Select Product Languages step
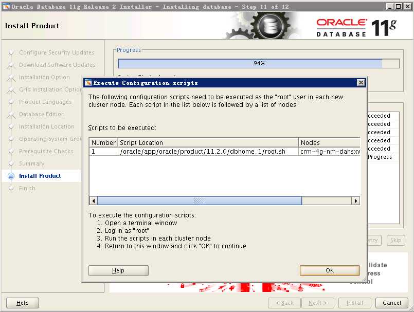This screenshot has height=312, width=414. pyautogui.click(x=45, y=102)
